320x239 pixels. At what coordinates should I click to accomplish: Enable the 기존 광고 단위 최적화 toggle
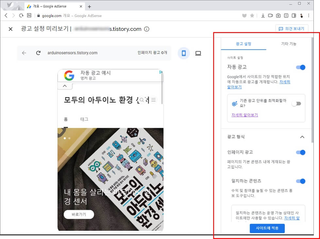tap(297, 103)
